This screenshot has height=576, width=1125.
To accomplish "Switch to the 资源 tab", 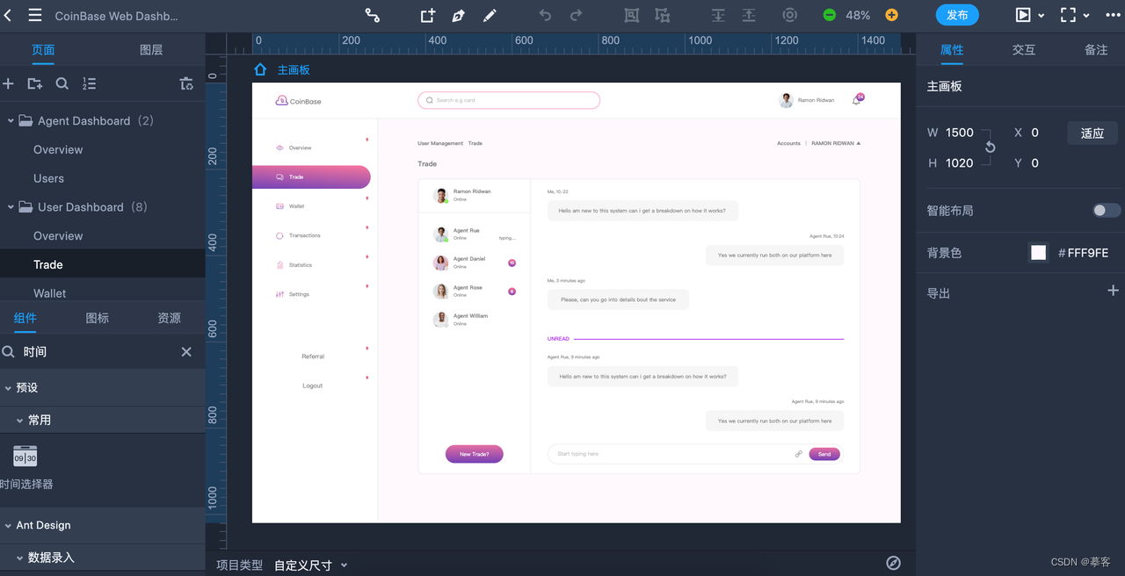I will point(170,318).
